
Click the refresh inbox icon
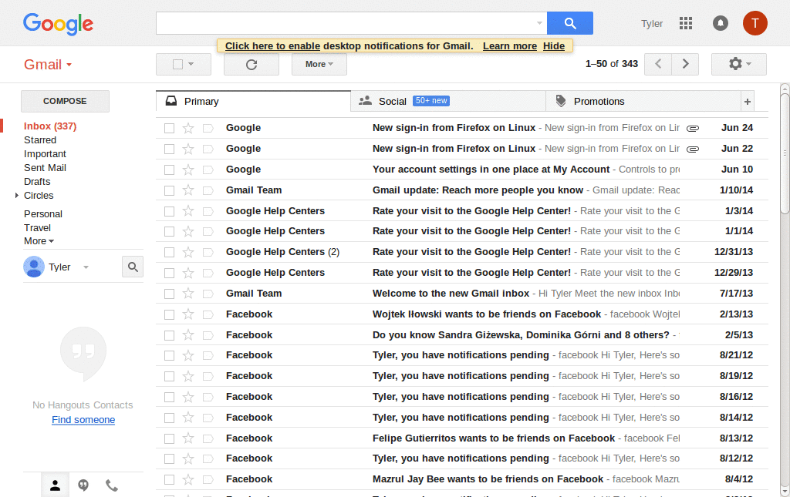coord(252,65)
